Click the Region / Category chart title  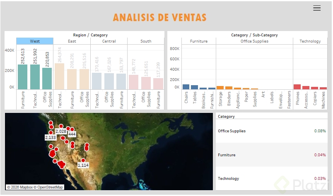[90, 35]
